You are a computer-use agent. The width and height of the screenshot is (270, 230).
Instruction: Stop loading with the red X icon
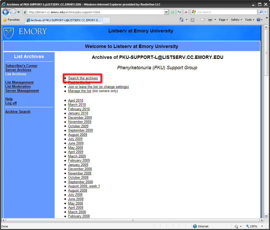tap(186, 12)
